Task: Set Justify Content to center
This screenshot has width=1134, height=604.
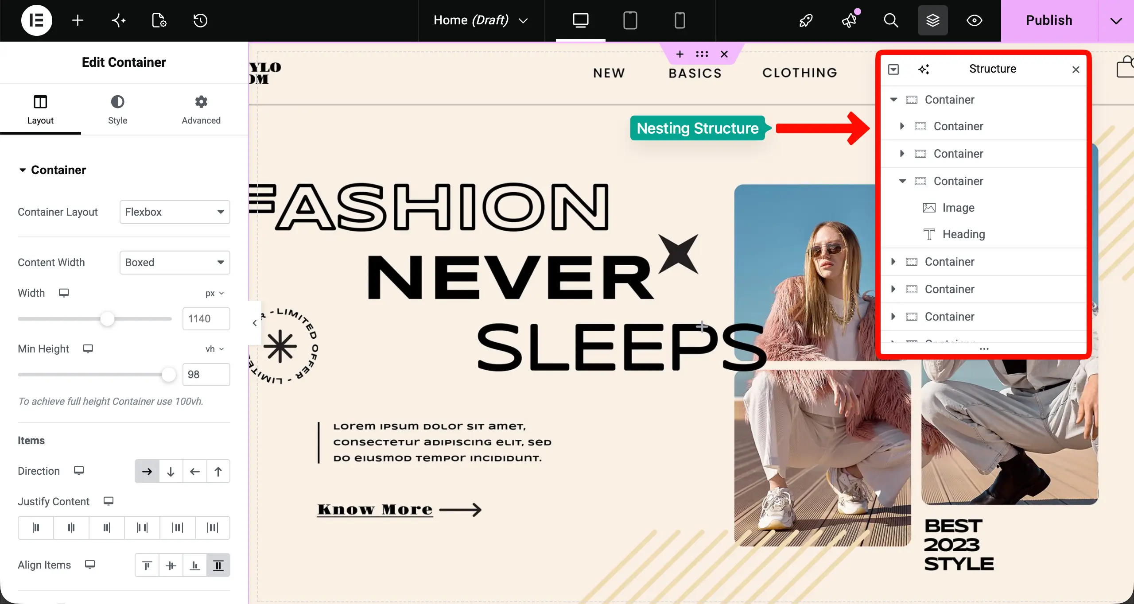Action: [71, 527]
